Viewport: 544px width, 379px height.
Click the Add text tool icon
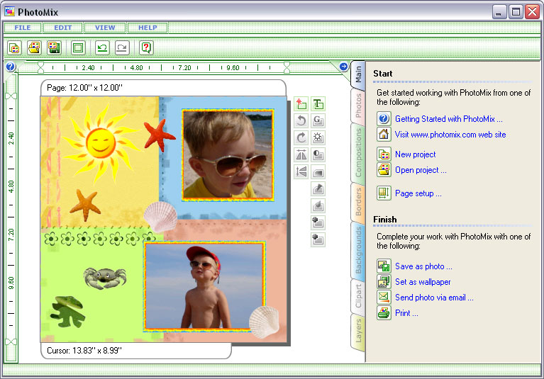[318, 104]
